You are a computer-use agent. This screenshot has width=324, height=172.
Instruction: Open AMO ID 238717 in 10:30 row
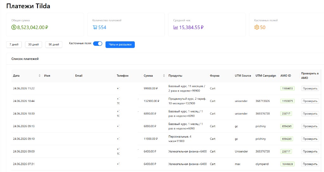286,114
